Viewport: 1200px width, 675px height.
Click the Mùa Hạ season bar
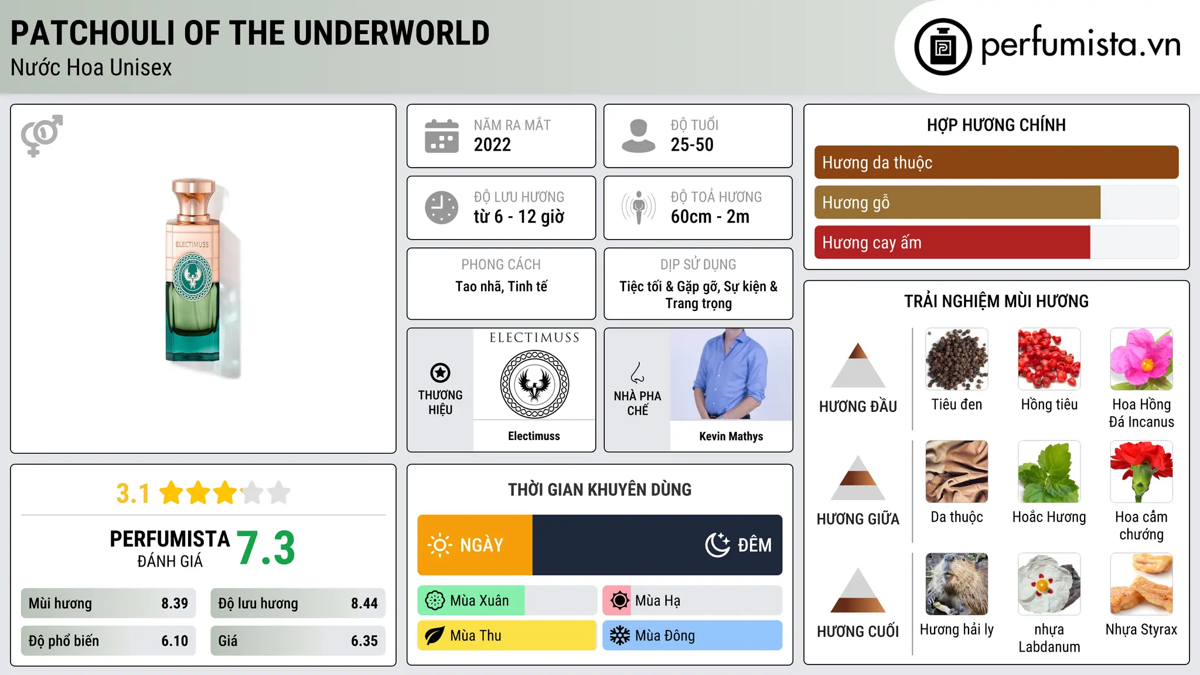[693, 601]
